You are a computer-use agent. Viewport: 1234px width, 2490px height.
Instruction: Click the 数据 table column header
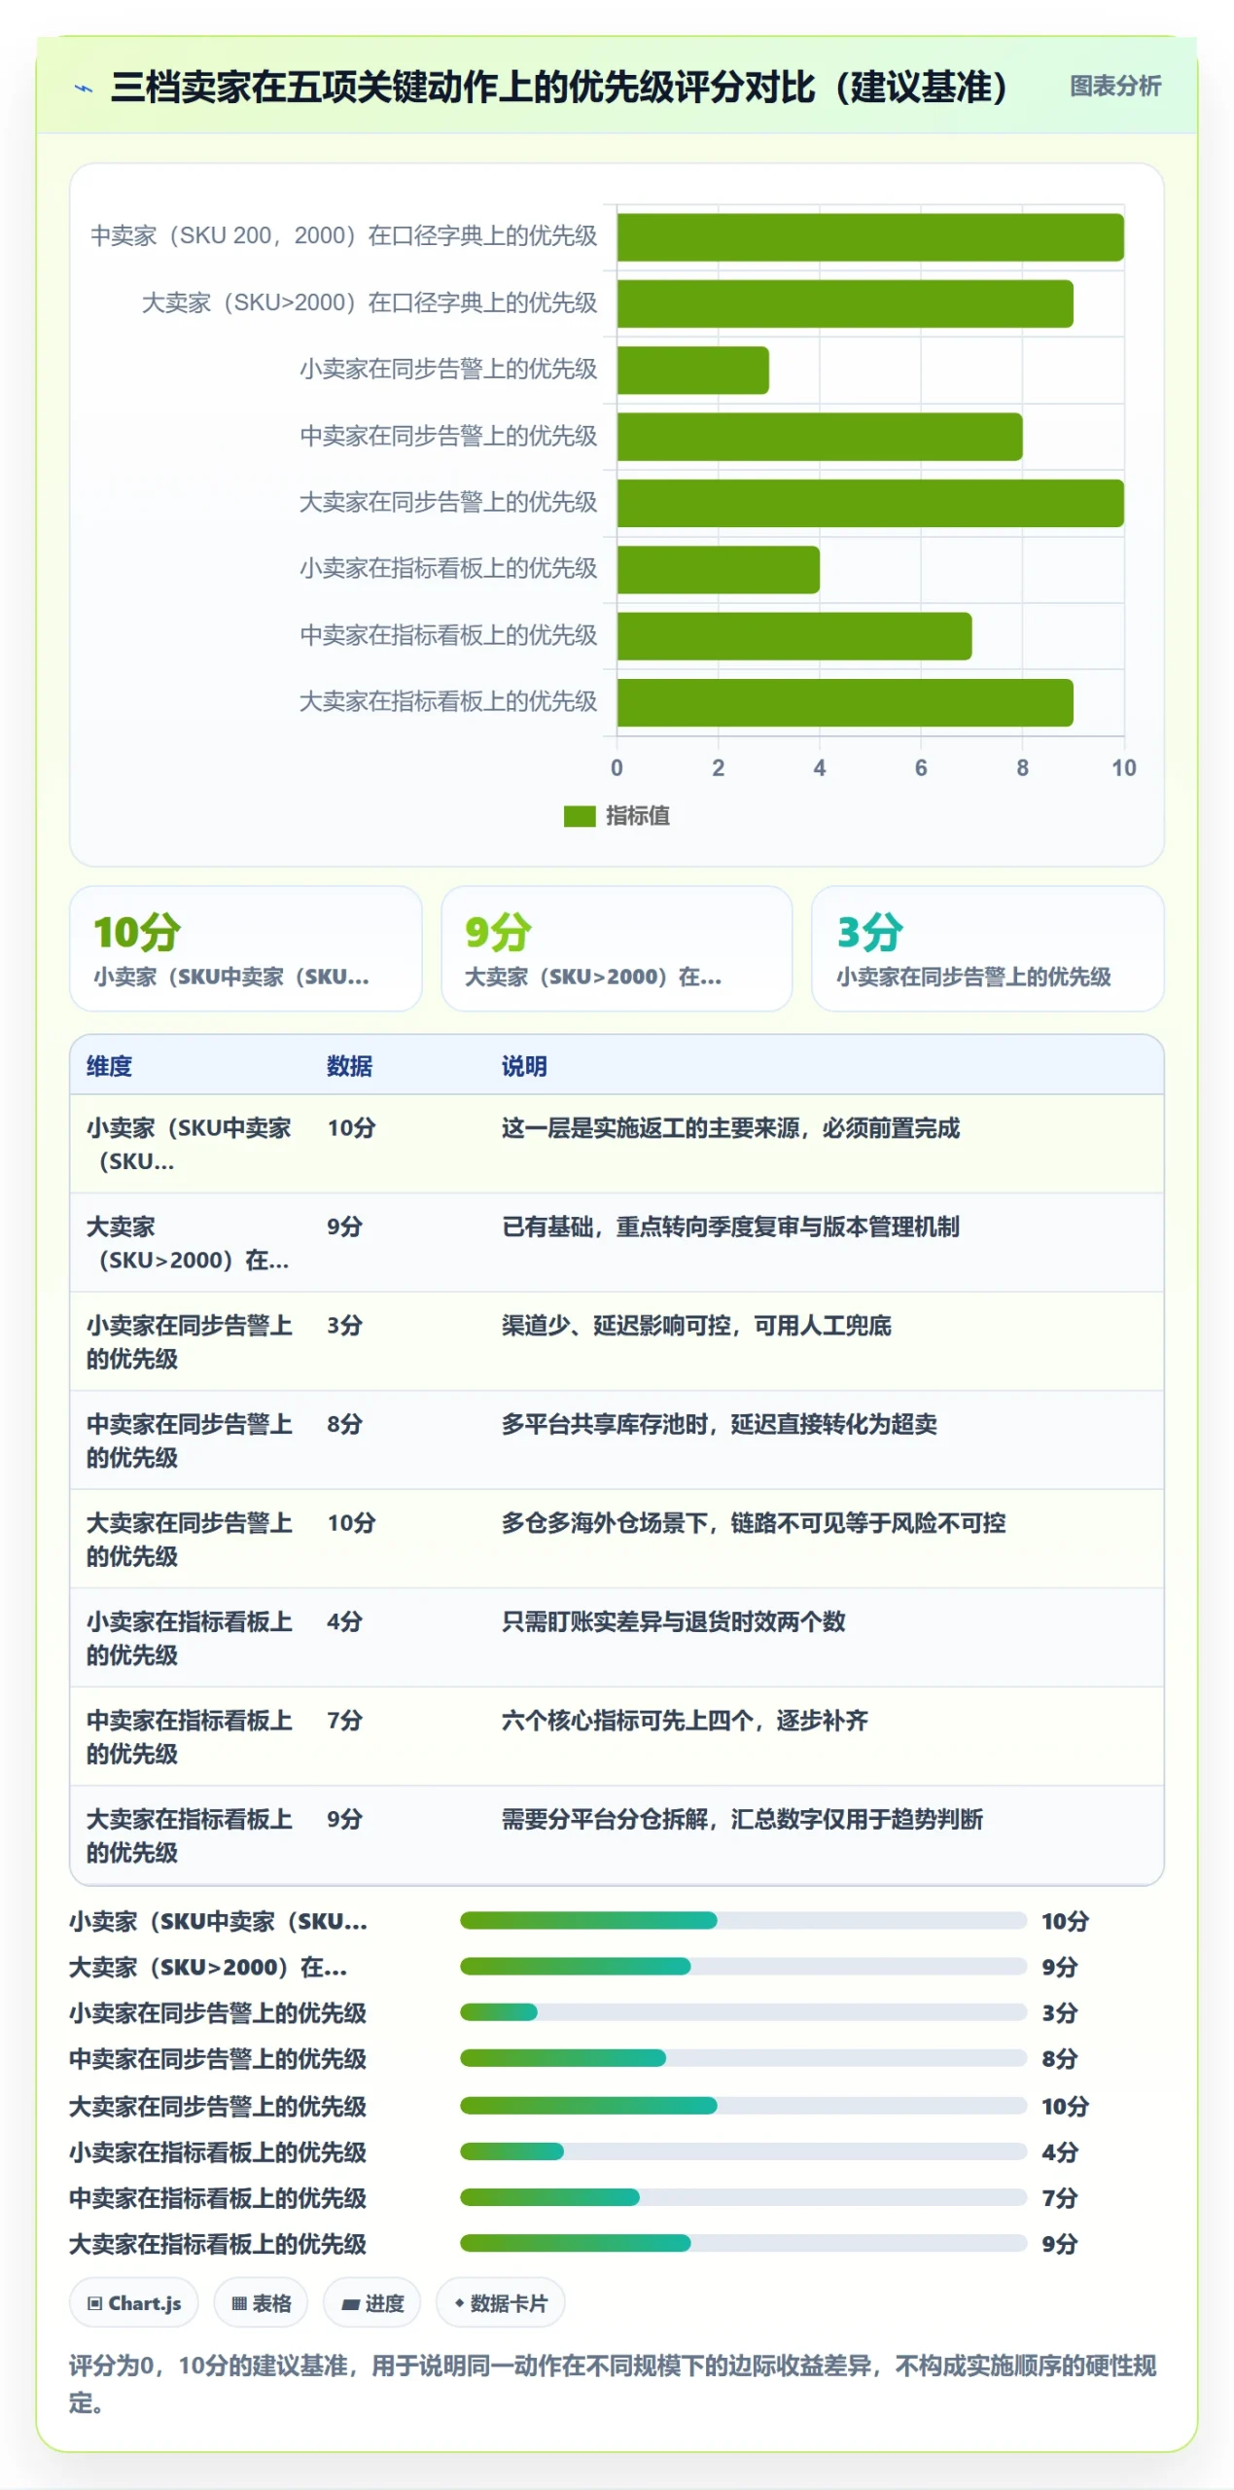click(349, 1066)
